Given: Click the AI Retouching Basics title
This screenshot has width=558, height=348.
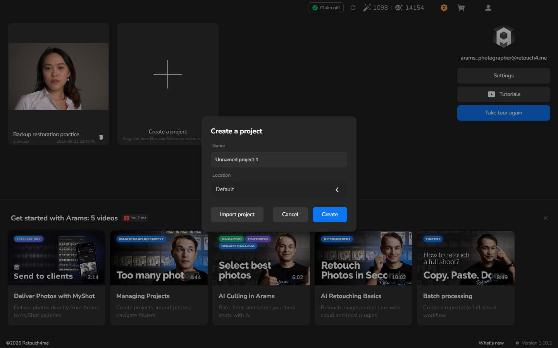Looking at the screenshot, I should [x=351, y=296].
